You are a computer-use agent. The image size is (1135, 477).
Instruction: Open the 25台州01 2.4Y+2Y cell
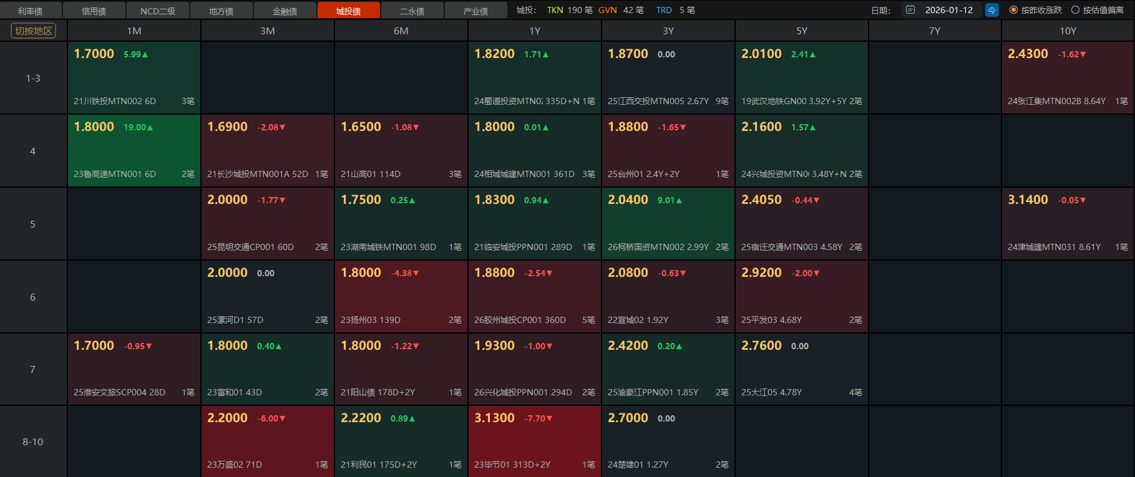pos(668,150)
